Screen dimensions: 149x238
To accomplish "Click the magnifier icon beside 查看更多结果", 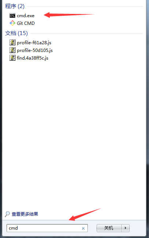I will 7,214.
